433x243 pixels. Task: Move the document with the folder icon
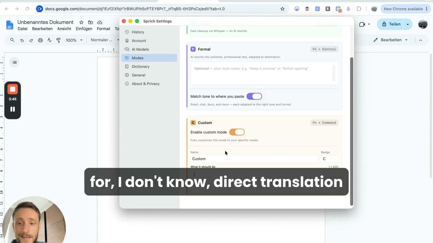[x=90, y=22]
